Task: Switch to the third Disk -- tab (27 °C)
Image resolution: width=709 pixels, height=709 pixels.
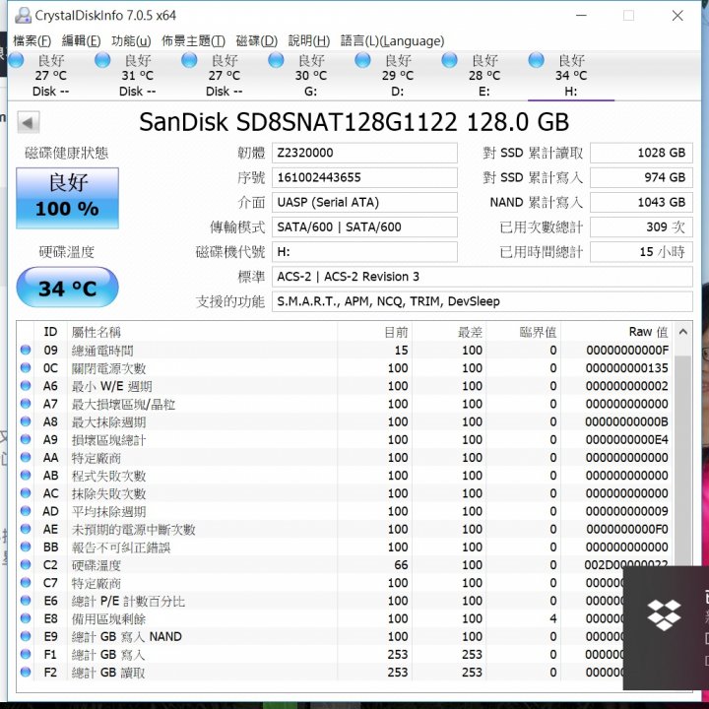Action: click(225, 76)
